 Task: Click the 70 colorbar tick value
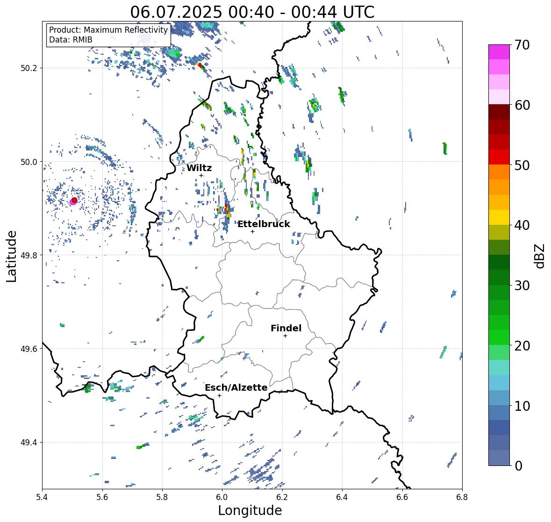click(x=522, y=44)
